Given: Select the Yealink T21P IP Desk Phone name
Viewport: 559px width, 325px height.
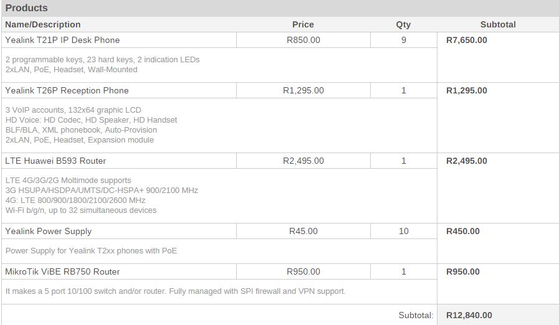Looking at the screenshot, I should (x=62, y=40).
